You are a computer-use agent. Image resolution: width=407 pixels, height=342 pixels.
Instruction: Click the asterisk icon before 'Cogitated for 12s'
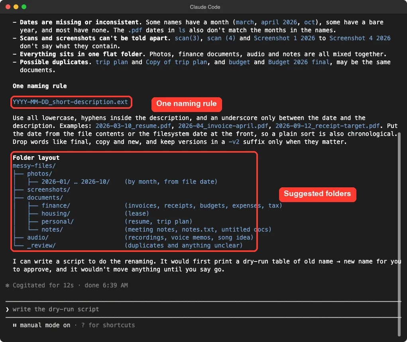[x=7, y=285]
